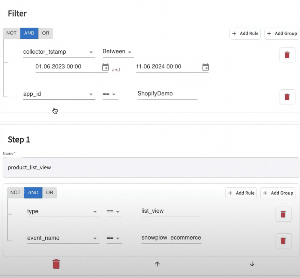Toggle NOT in the Filter group
Image resolution: width=300 pixels, height=278 pixels.
point(11,33)
